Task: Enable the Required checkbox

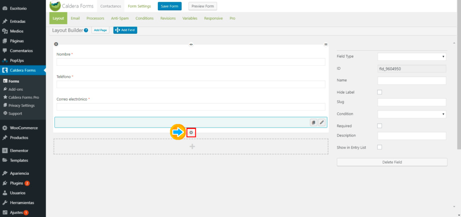Action: 380,126
